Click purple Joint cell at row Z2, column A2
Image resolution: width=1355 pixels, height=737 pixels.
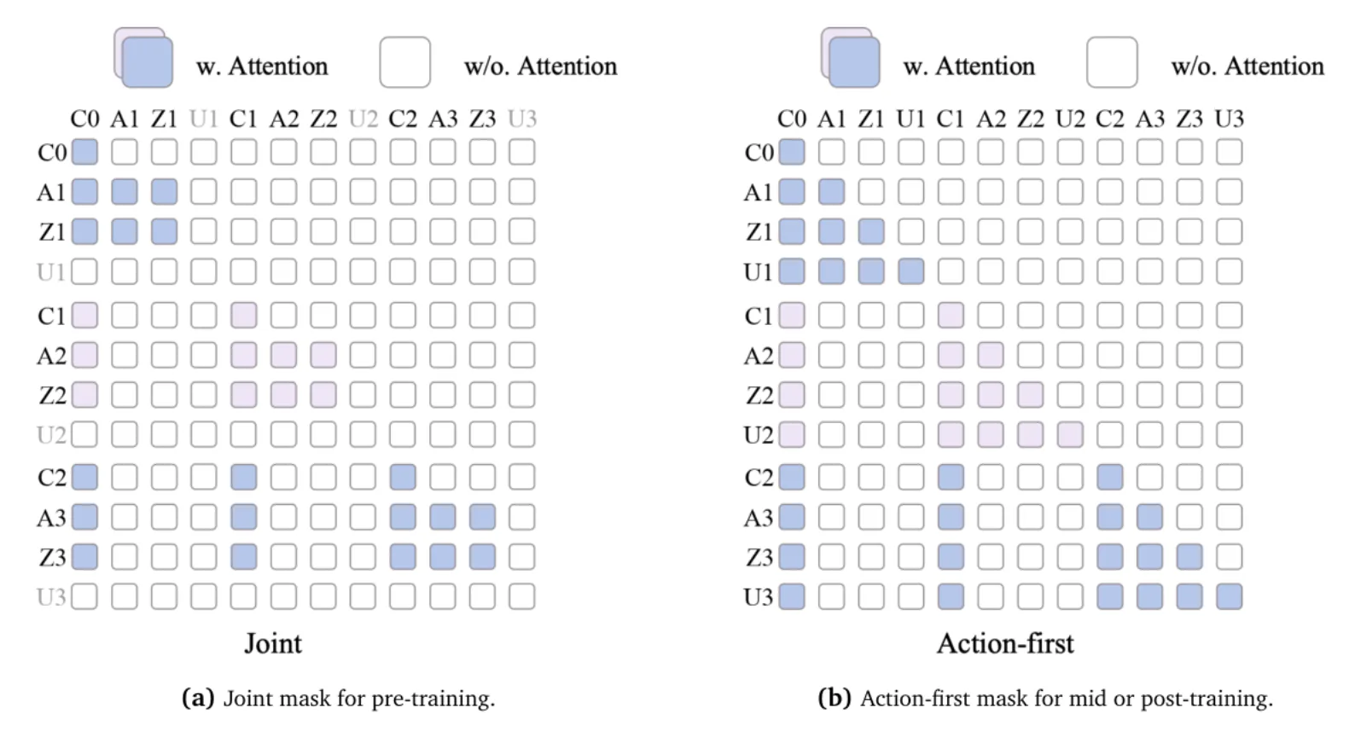(283, 395)
